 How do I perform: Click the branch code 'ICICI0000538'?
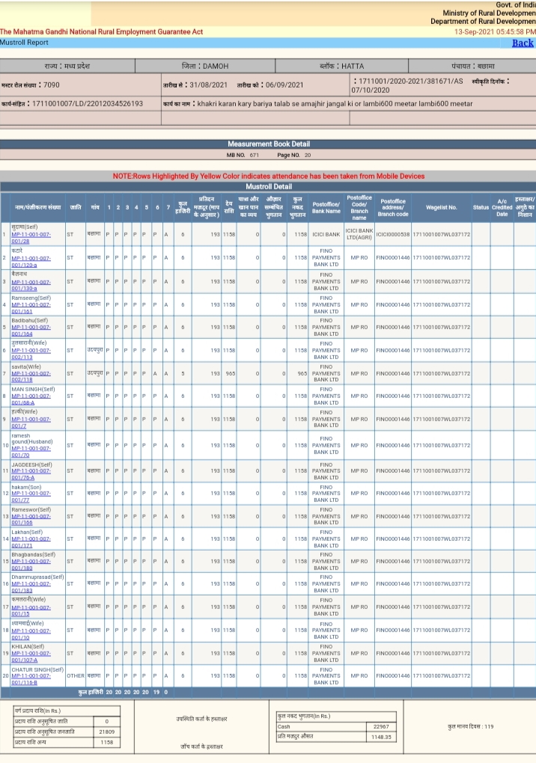(x=393, y=235)
